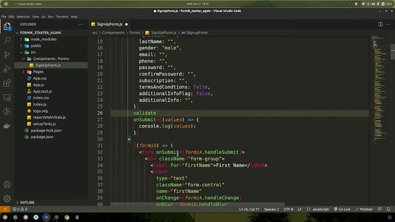Open the Terminal menu
The image size is (395, 222).
tap(62, 17)
